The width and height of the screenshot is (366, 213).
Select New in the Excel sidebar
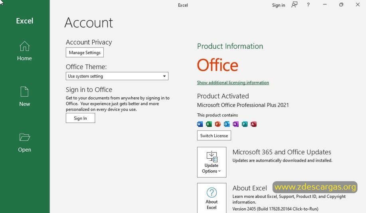tap(24, 97)
